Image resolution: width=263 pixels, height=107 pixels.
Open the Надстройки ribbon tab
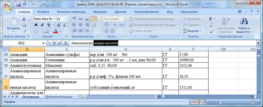189,12
